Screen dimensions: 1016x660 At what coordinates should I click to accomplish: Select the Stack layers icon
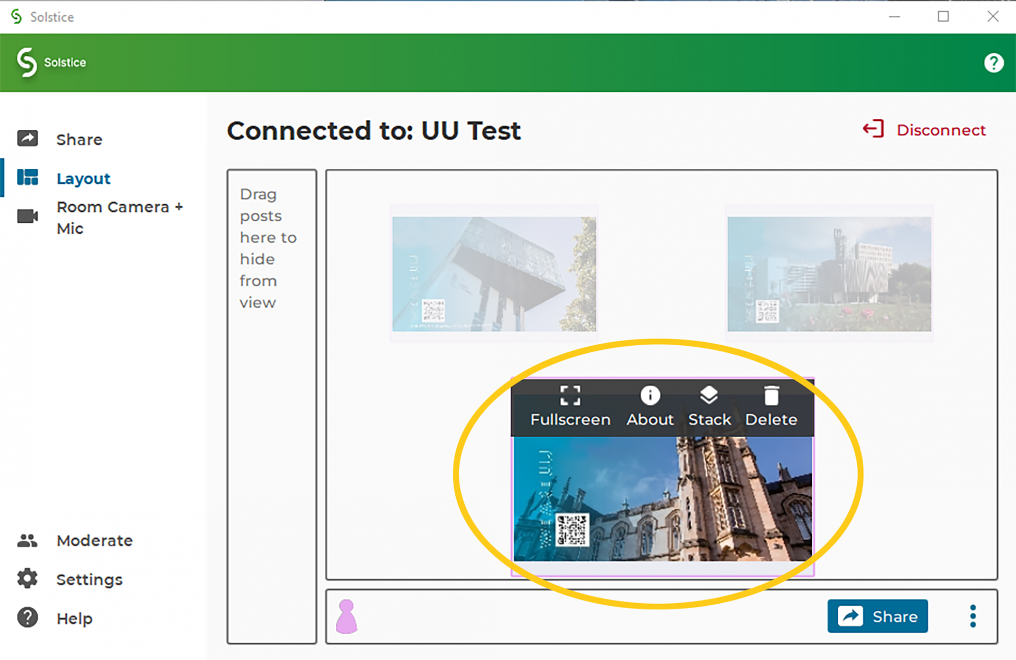click(x=709, y=395)
